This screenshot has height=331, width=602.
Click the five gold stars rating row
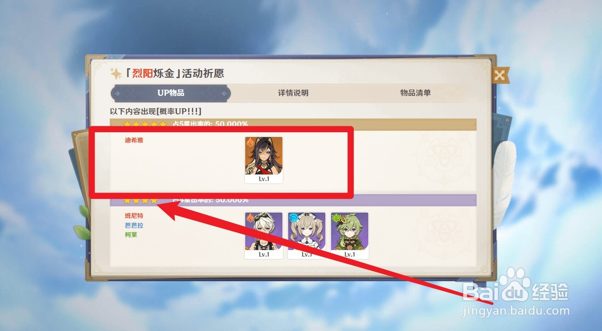tap(145, 124)
